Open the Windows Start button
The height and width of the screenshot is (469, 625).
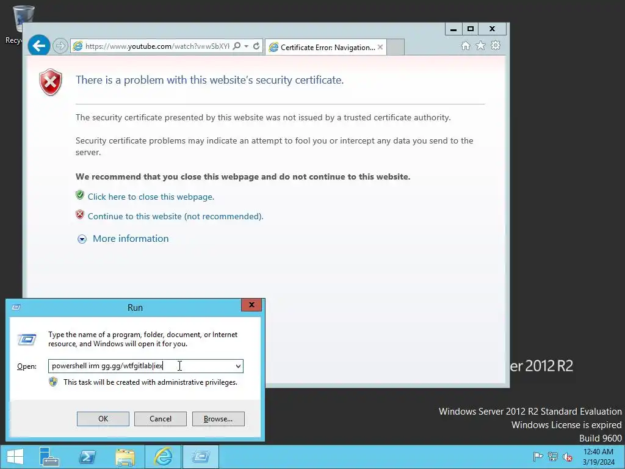(15, 457)
